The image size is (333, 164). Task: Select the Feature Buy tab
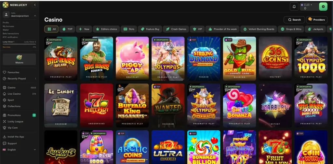click(x=150, y=29)
